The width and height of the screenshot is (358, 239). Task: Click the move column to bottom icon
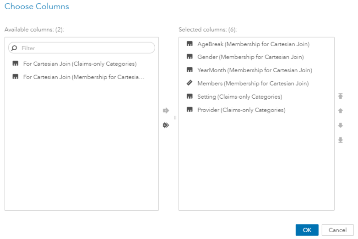pyautogui.click(x=340, y=140)
